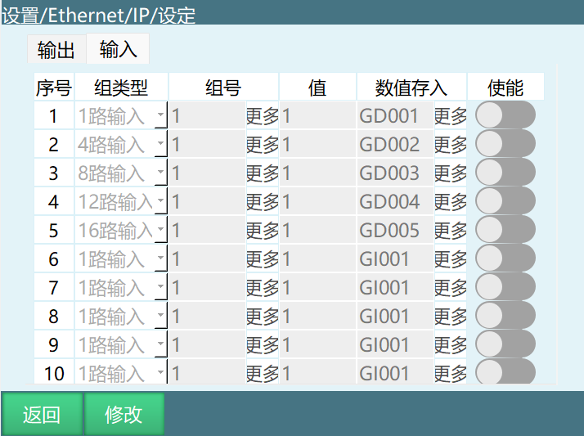584x436 pixels.
Task: Toggle the enable switch for row 7
Action: 505,287
